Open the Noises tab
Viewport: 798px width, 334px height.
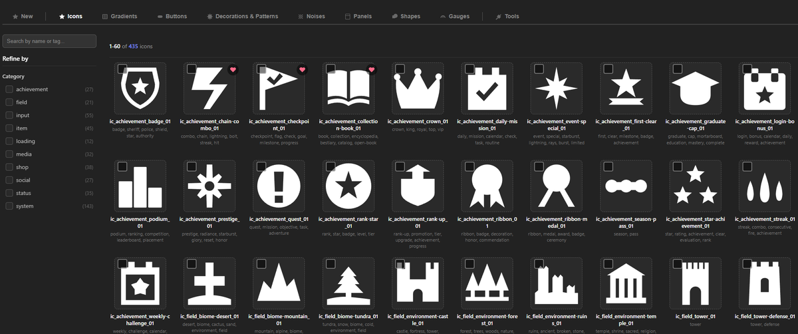pyautogui.click(x=311, y=16)
